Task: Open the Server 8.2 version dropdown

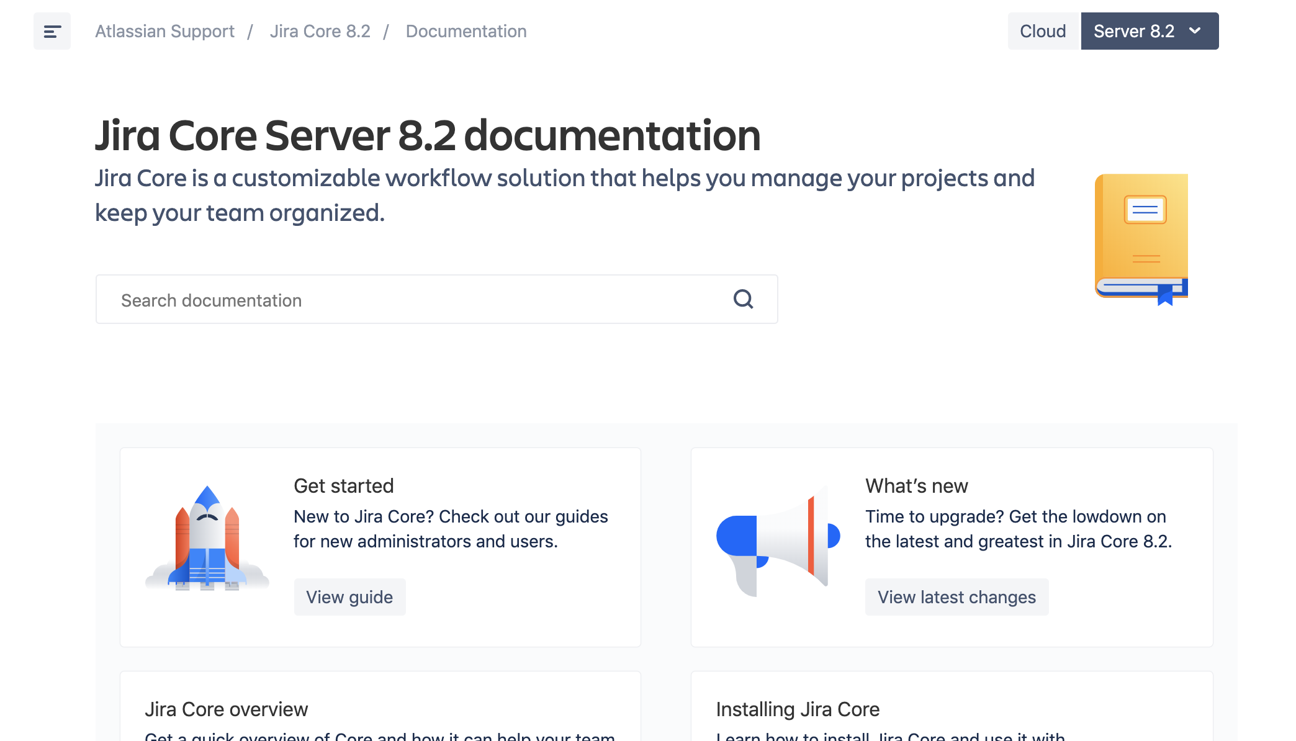Action: pos(1135,31)
